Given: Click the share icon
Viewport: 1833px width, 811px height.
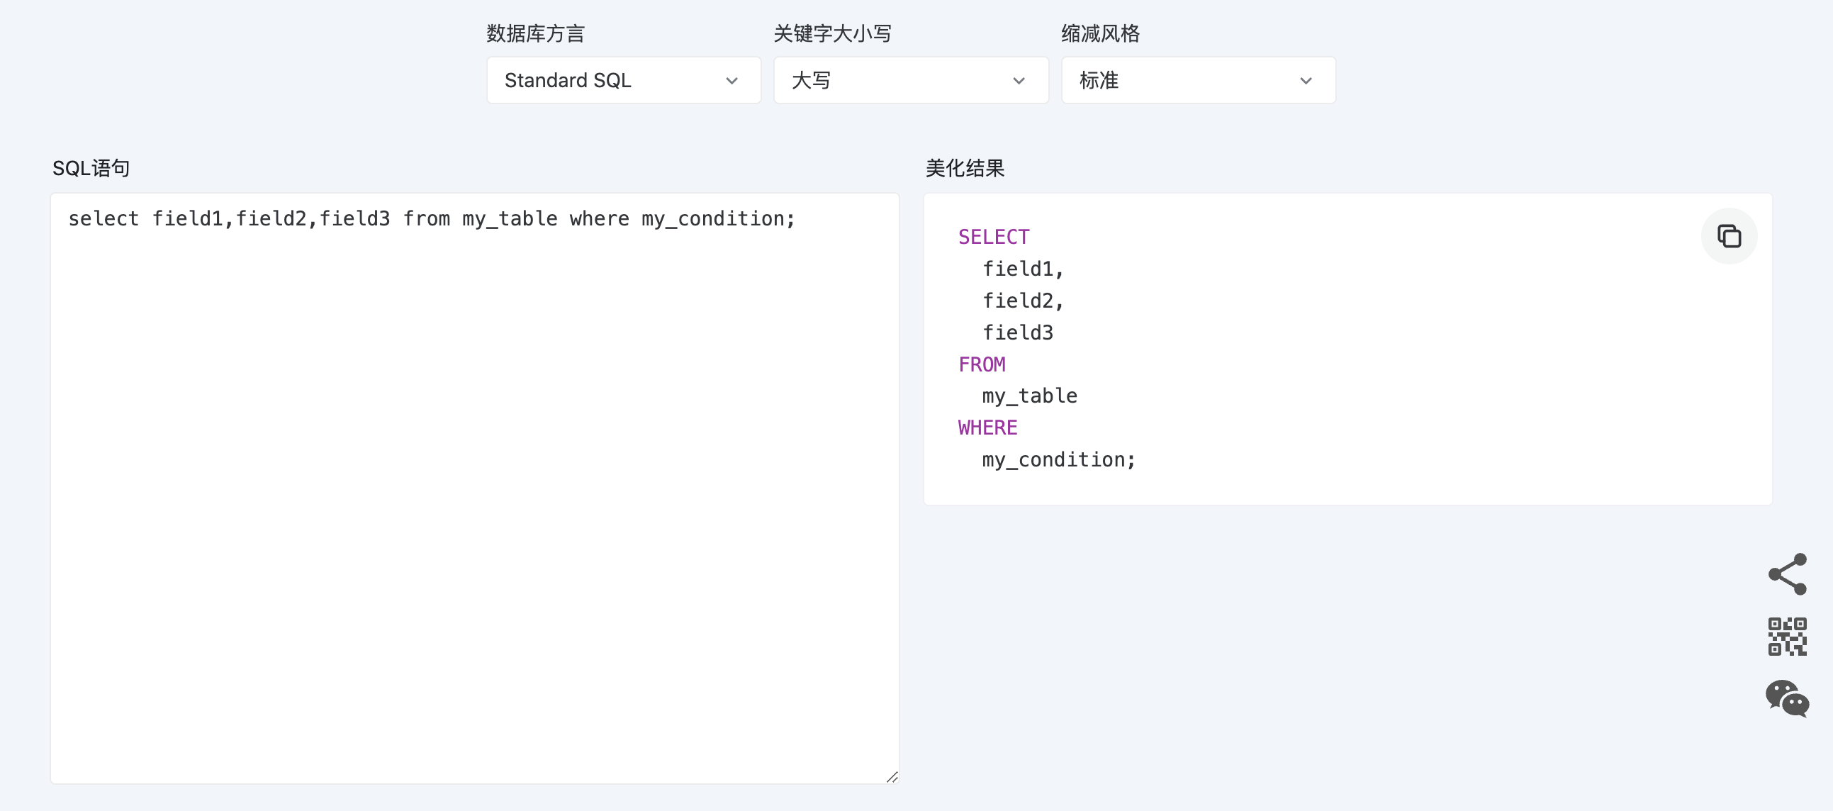Looking at the screenshot, I should [x=1787, y=573].
